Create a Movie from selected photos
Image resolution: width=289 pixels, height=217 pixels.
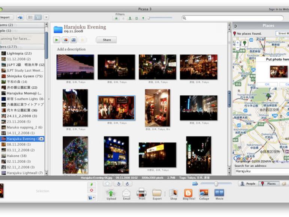[219, 193]
